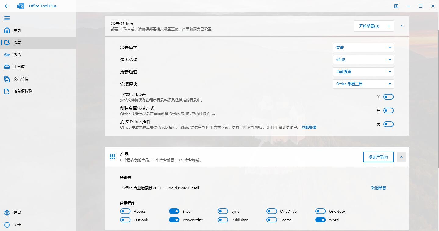Click the info icon next to 关于

[x=7, y=225]
